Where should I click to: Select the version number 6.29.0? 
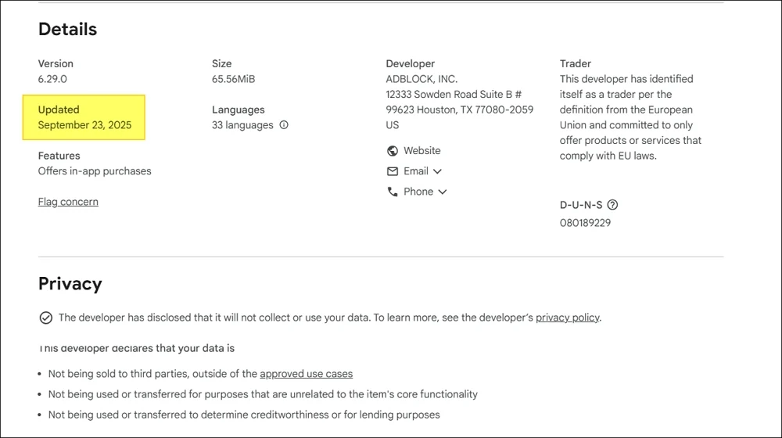(53, 79)
